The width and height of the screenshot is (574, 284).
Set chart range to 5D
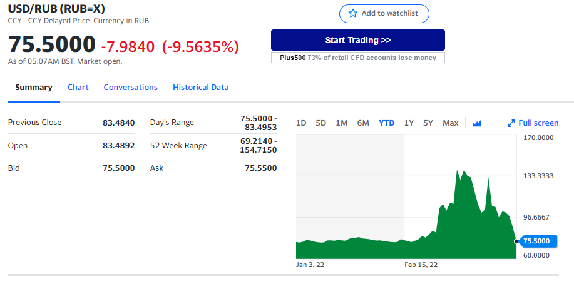click(320, 123)
